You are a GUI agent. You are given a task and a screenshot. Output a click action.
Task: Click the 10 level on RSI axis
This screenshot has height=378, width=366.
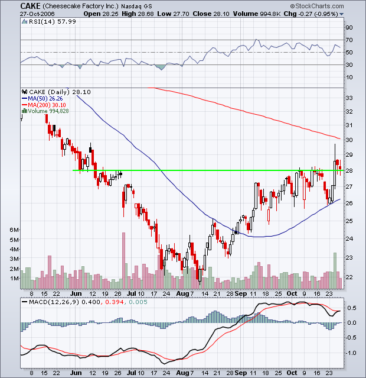click(x=349, y=77)
